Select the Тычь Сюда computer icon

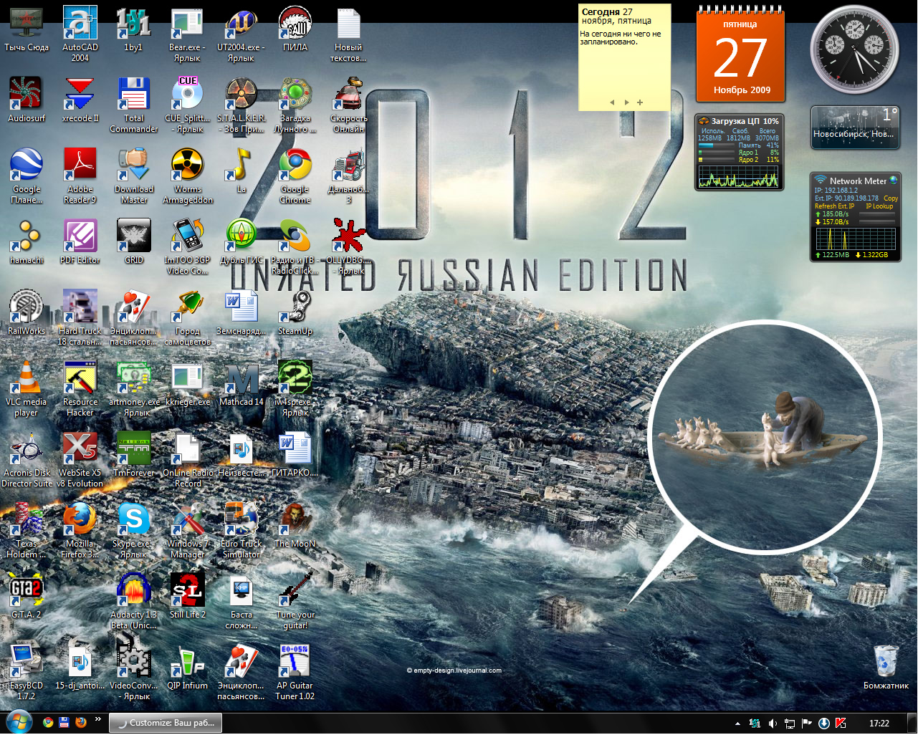(x=27, y=29)
